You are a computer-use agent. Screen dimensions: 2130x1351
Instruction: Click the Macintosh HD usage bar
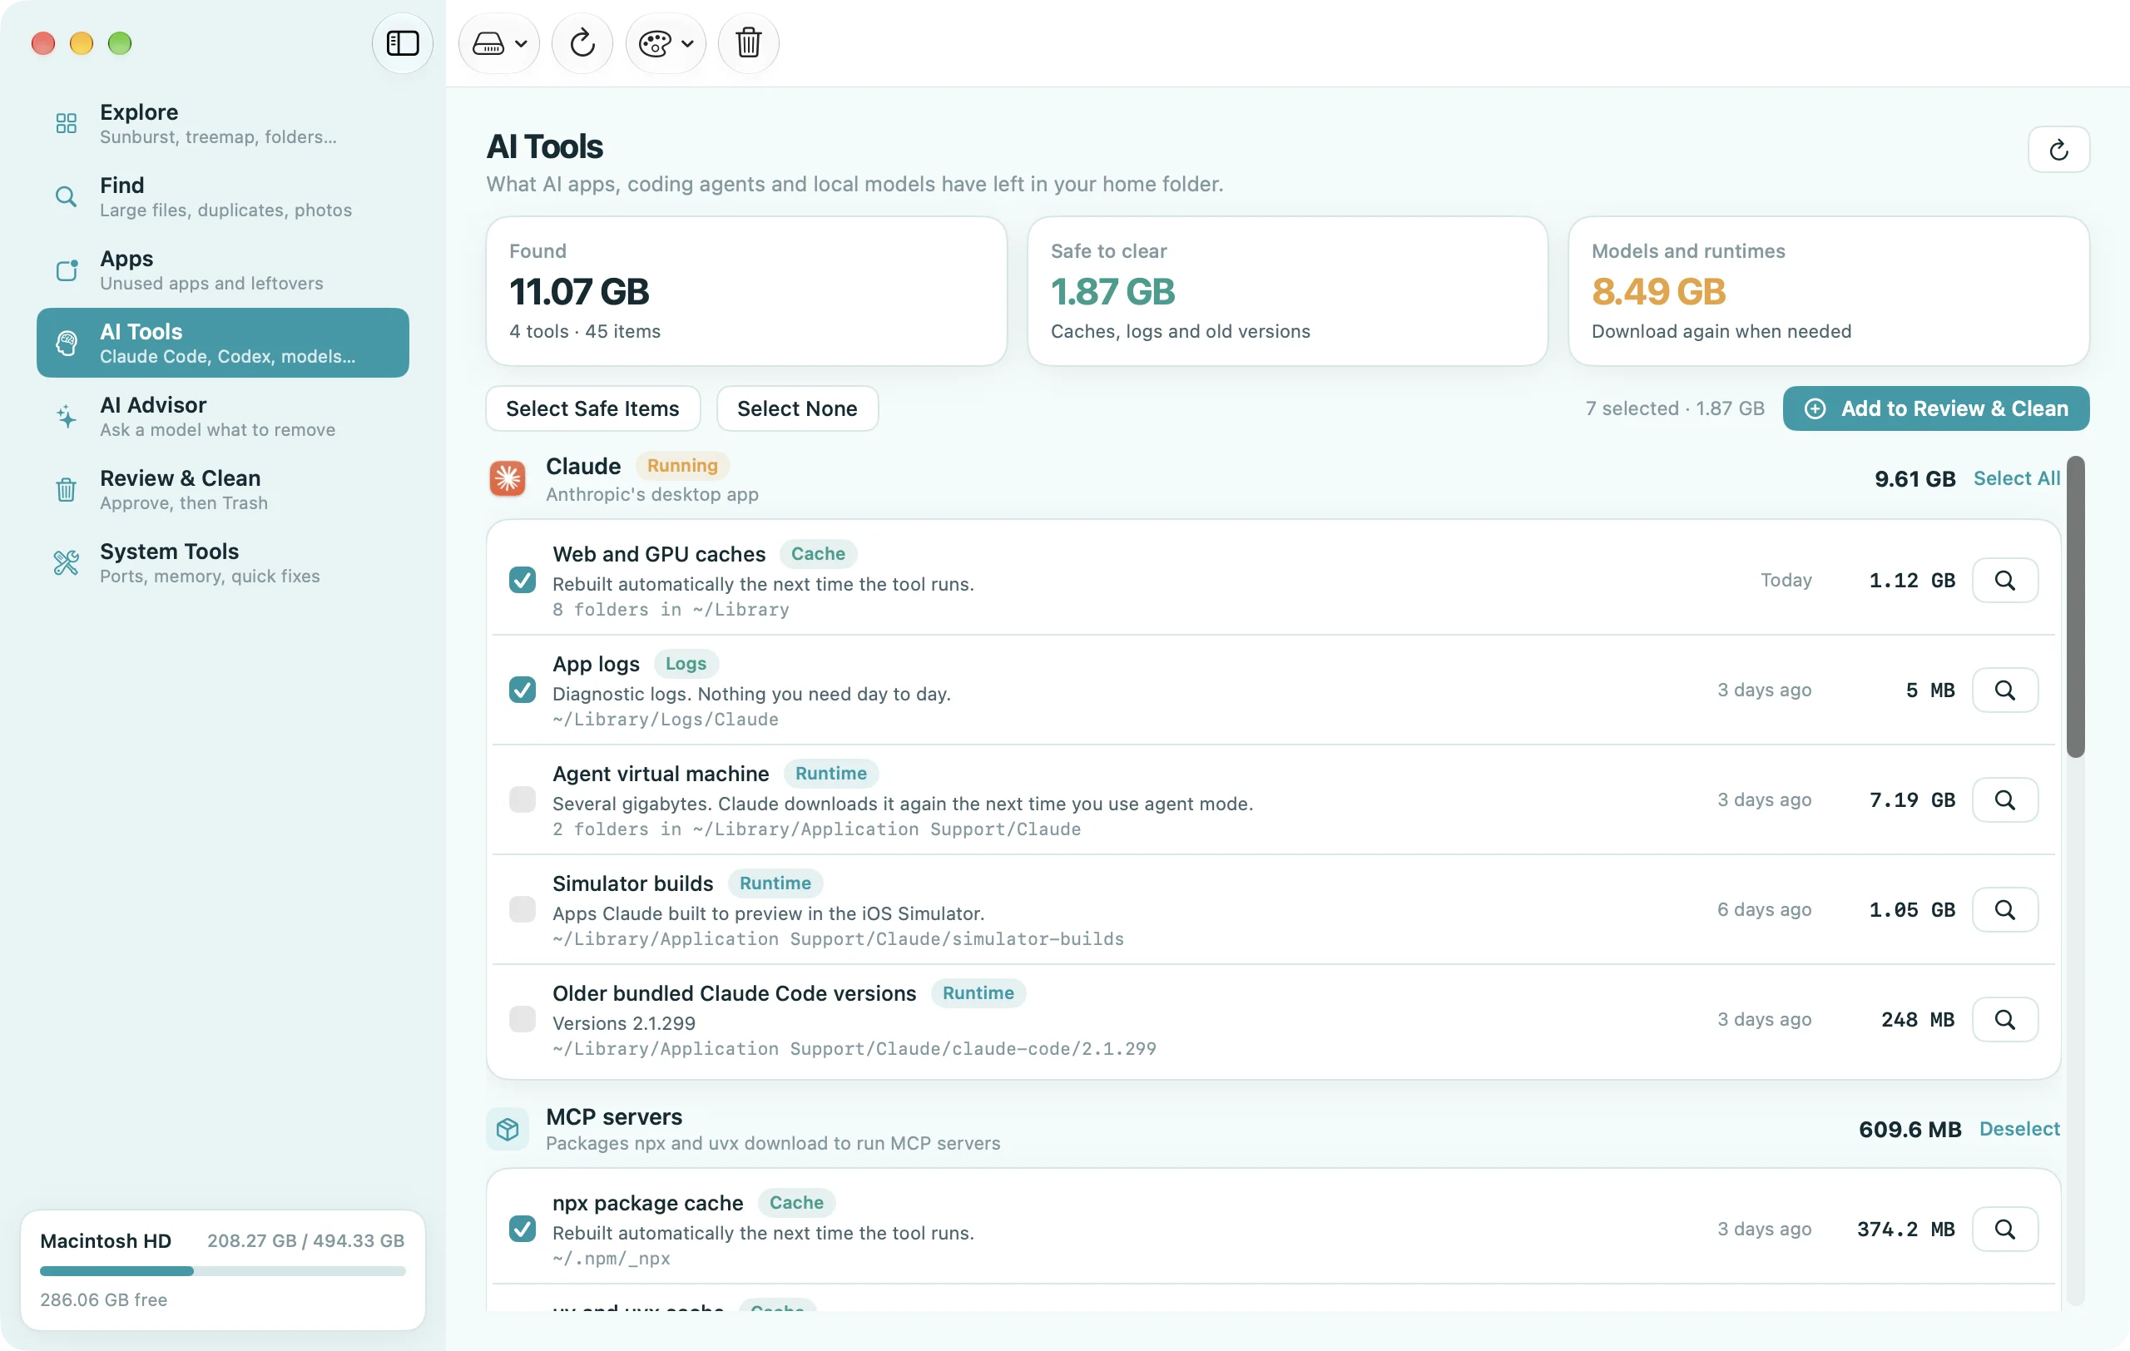click(x=222, y=1271)
